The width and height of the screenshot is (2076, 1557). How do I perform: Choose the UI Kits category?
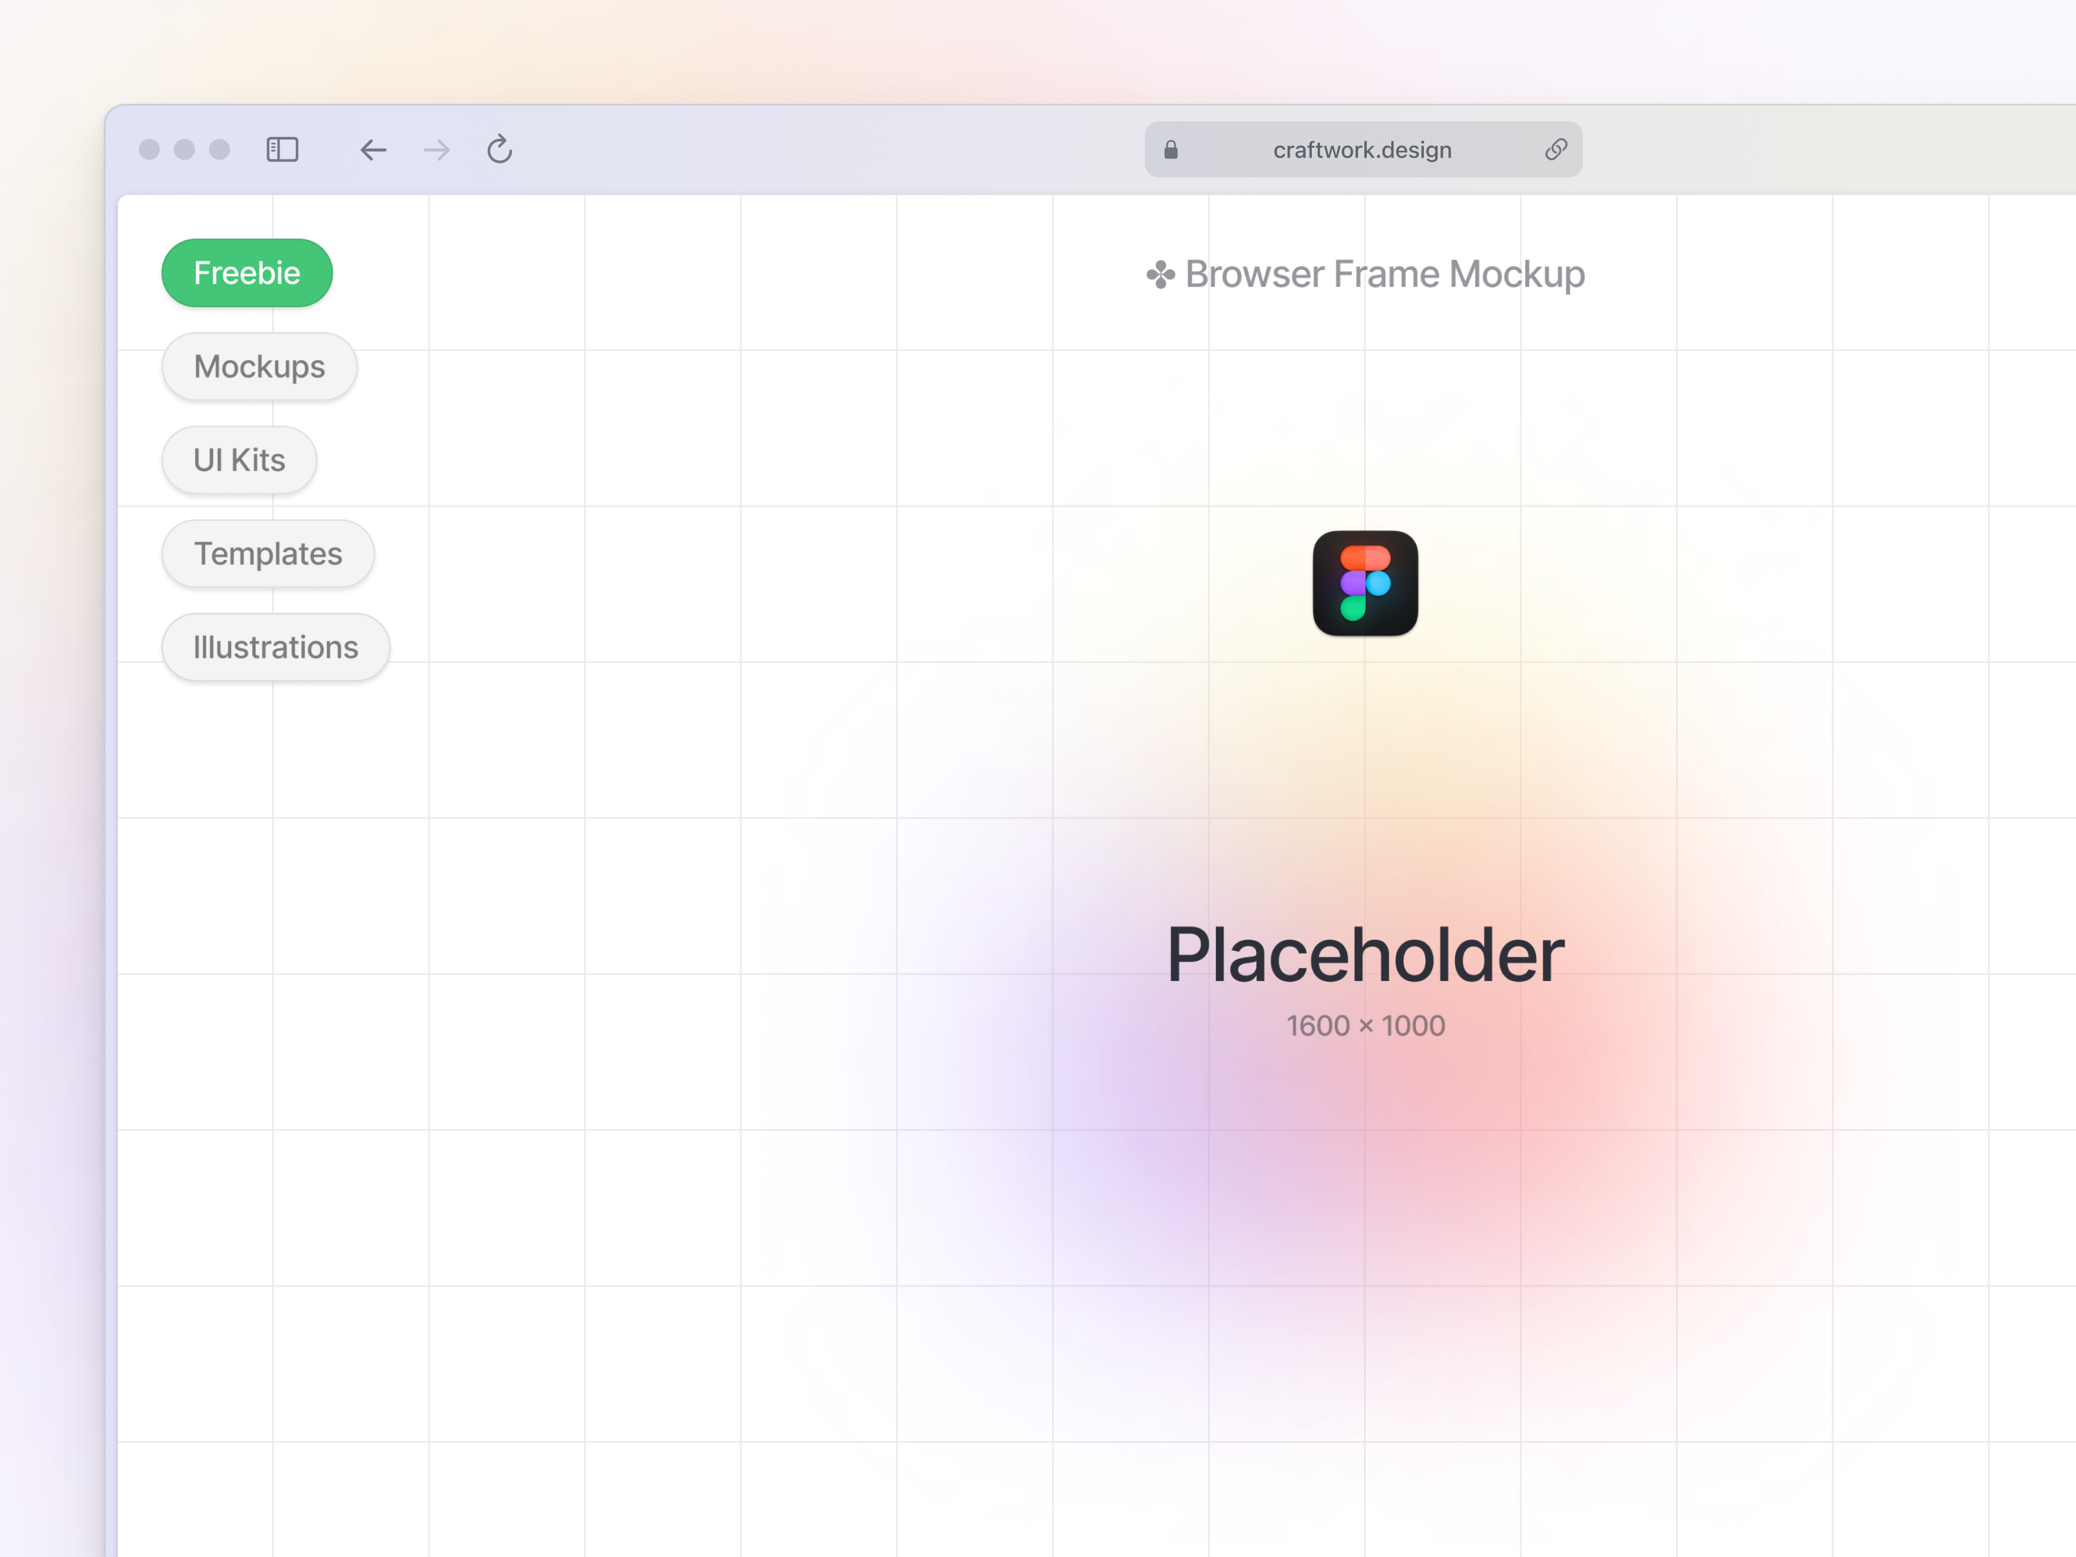coord(239,460)
